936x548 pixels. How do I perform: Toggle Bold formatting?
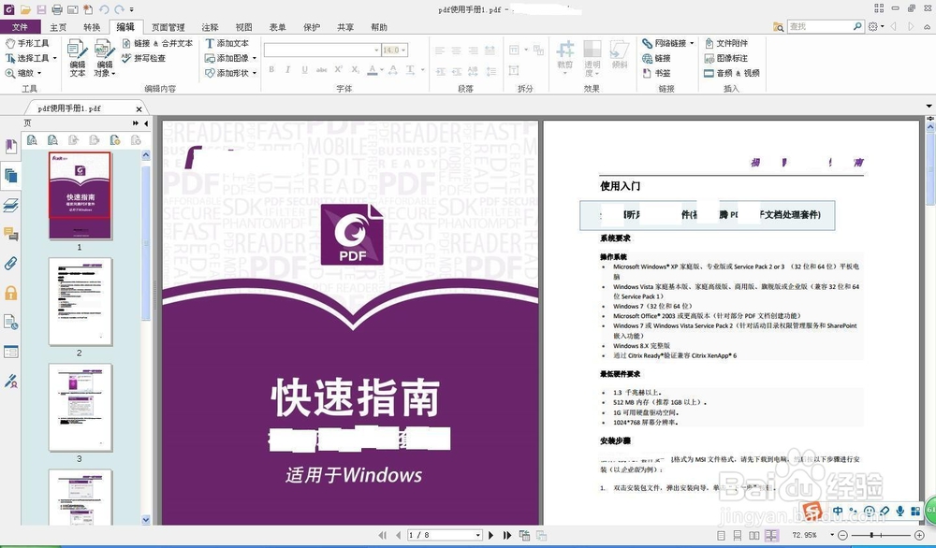click(x=271, y=70)
